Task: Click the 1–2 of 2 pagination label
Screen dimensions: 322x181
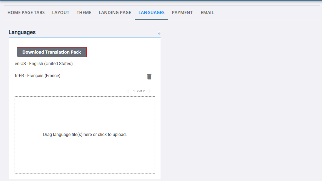Action: pos(139,91)
